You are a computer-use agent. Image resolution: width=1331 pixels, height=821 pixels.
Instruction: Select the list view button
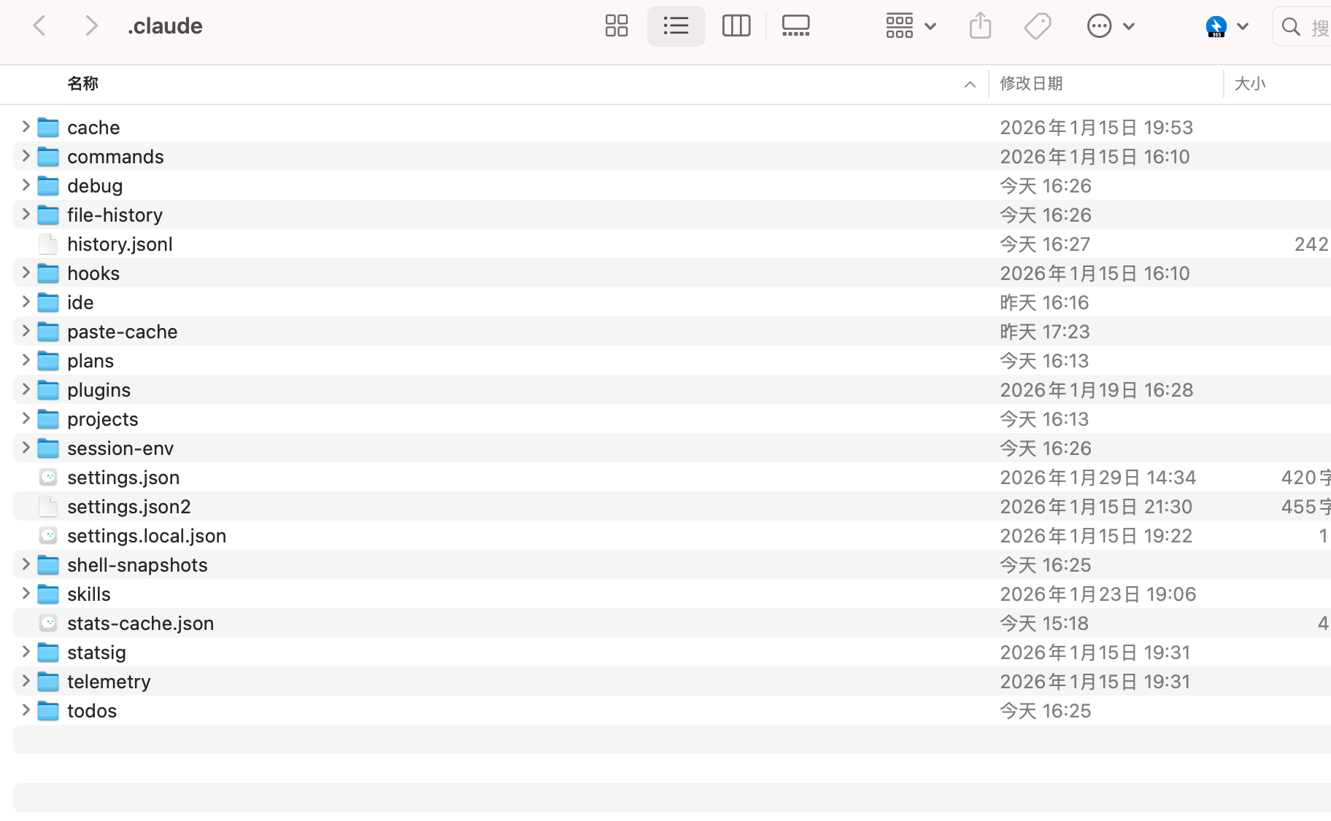click(676, 26)
